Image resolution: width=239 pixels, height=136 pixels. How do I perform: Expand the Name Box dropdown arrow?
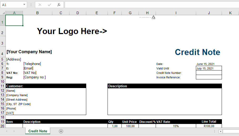pos(24,5)
